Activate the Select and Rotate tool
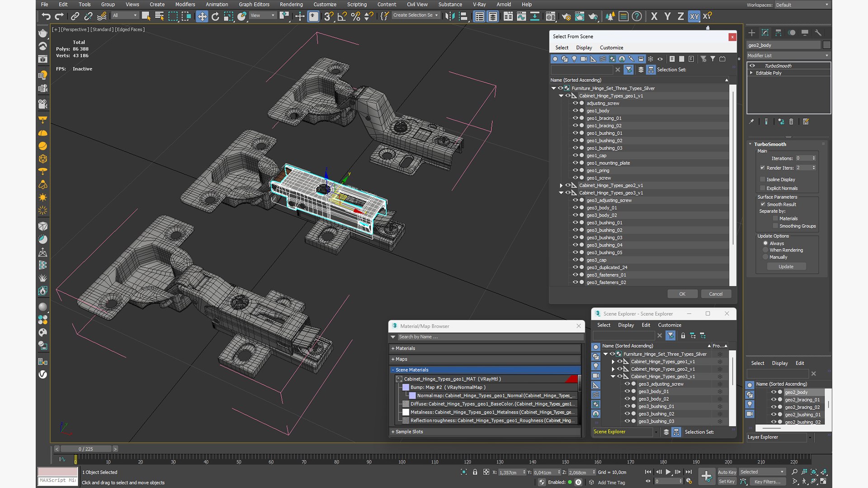Viewport: 868px width, 488px height. click(215, 16)
